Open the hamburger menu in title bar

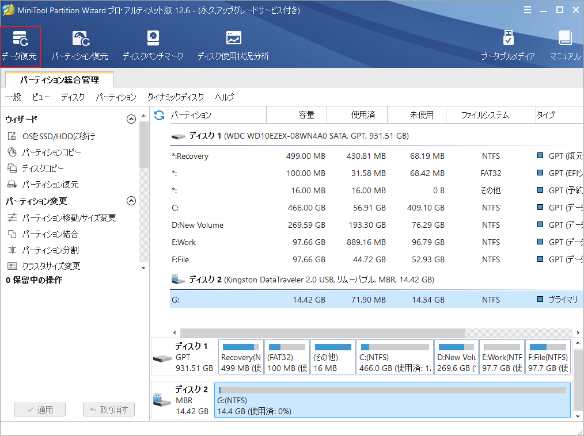[528, 10]
